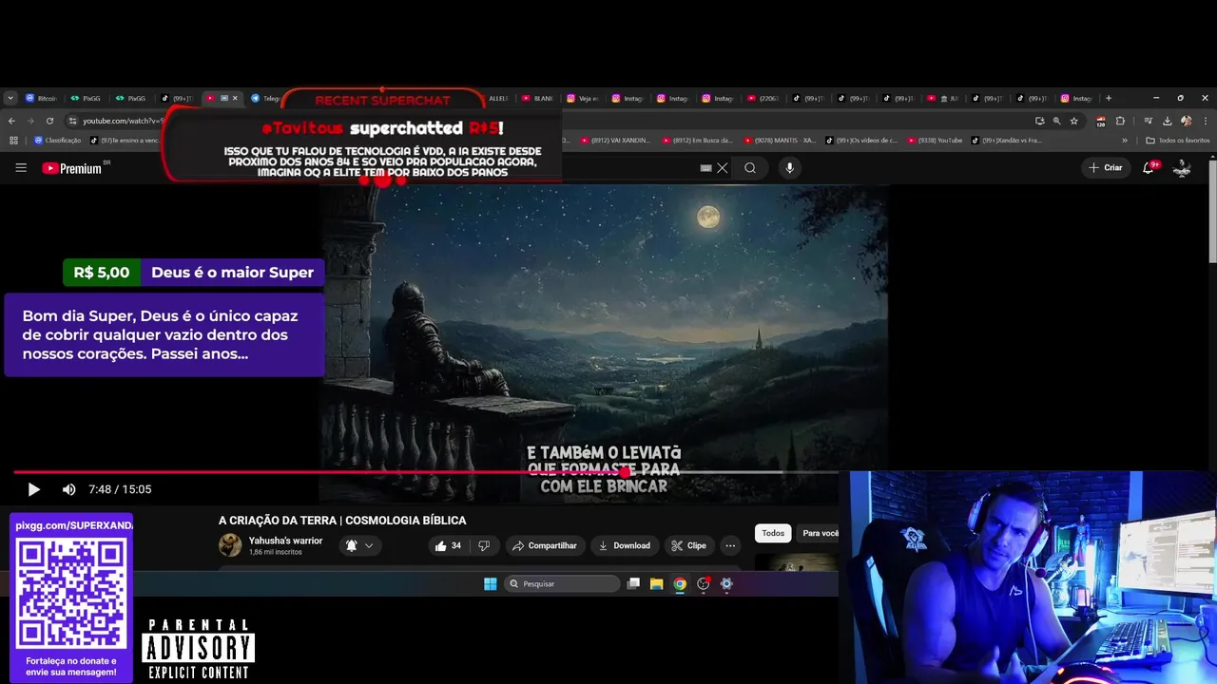This screenshot has height=684, width=1217.
Task: Open the Em Busca da bookmark
Action: tap(697, 141)
